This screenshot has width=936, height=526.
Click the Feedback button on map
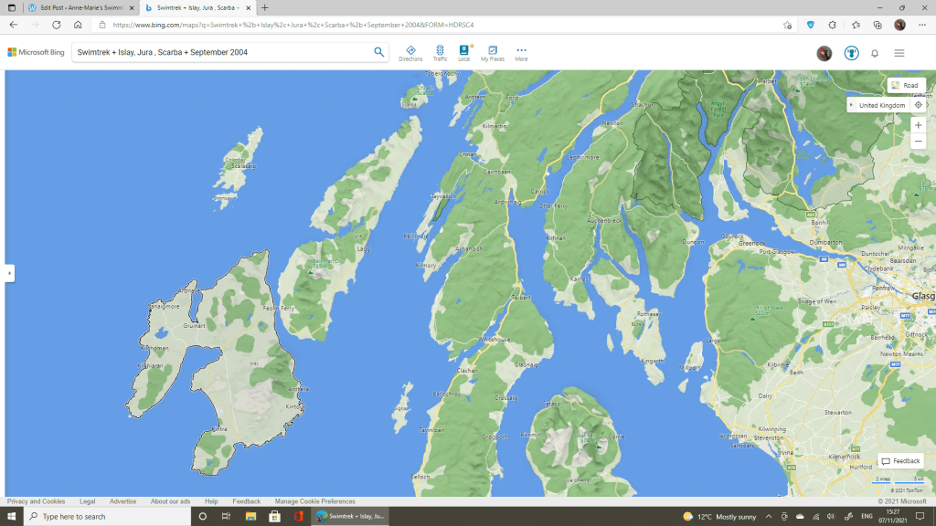point(900,461)
